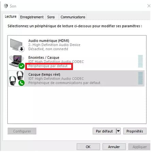The width and height of the screenshot is (151, 152).
Task: Click the laptop speakers device icon
Action: click(x=17, y=61)
